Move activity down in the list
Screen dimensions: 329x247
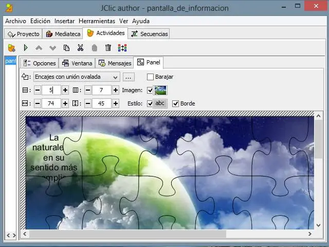(x=52, y=48)
